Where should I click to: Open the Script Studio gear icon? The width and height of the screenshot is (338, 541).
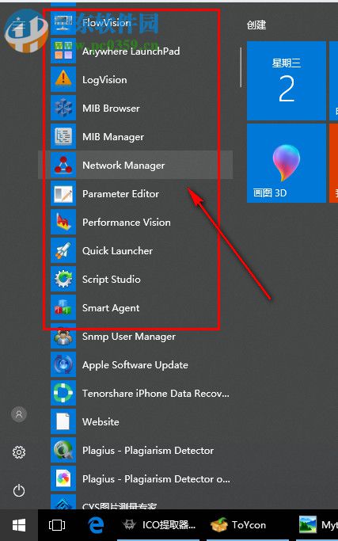[x=63, y=279]
